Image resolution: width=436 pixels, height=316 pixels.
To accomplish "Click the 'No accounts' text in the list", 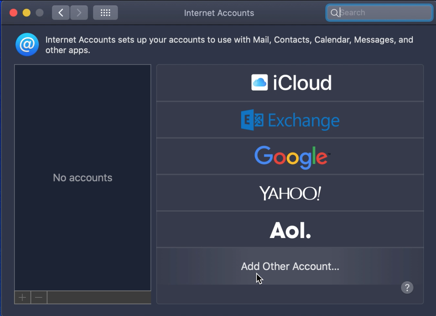I will pyautogui.click(x=82, y=178).
